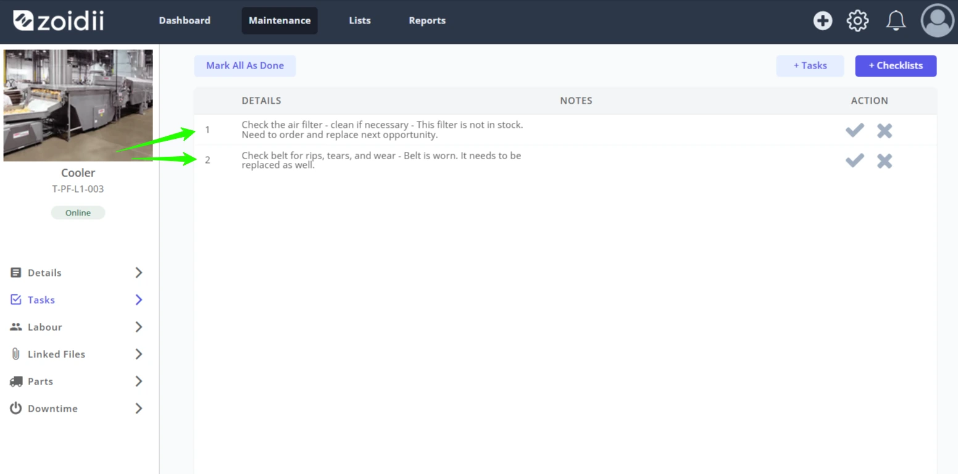Screen dimensions: 958x474
Task: Click asset code T-PF-L1-003
Action: click(x=78, y=189)
